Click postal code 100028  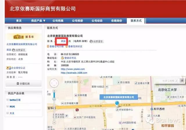coord(65,65)
